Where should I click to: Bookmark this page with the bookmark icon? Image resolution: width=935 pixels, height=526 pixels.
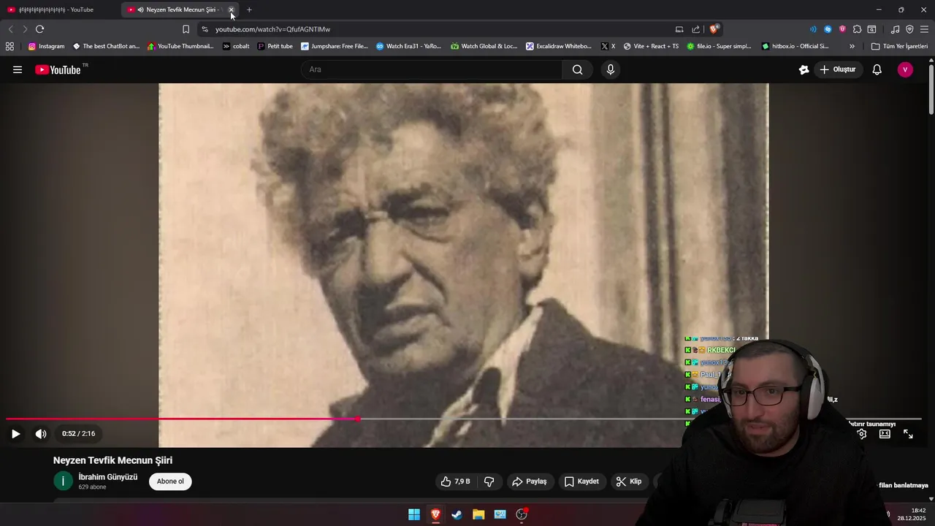186,29
